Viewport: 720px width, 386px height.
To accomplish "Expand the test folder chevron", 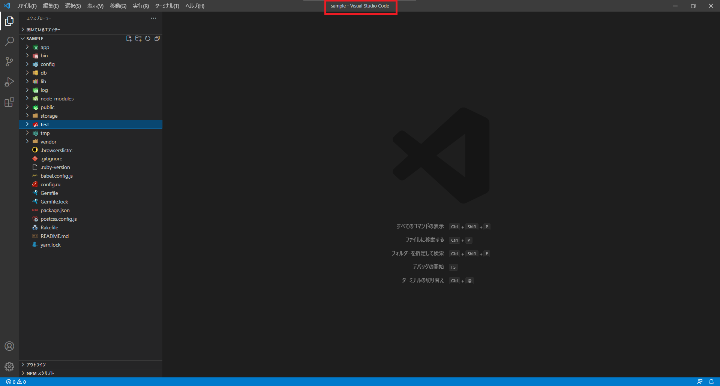I will [x=27, y=124].
